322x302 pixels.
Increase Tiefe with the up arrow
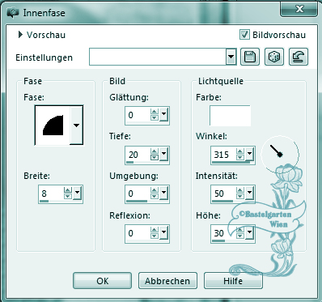pos(155,151)
